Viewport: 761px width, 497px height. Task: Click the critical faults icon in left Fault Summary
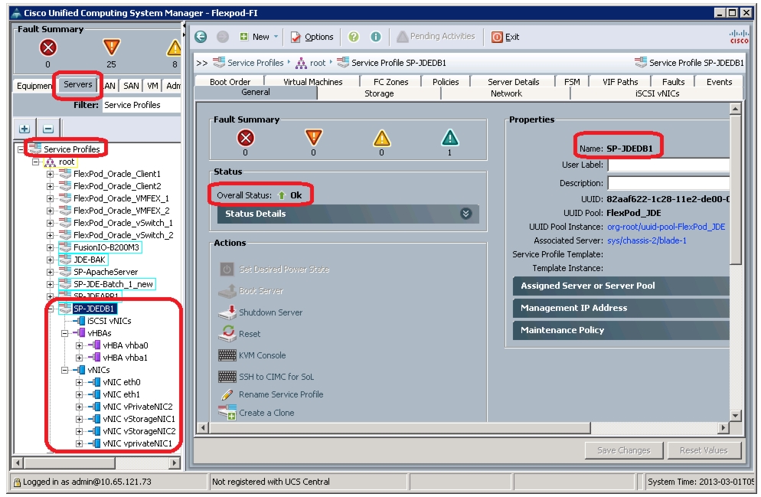47,47
